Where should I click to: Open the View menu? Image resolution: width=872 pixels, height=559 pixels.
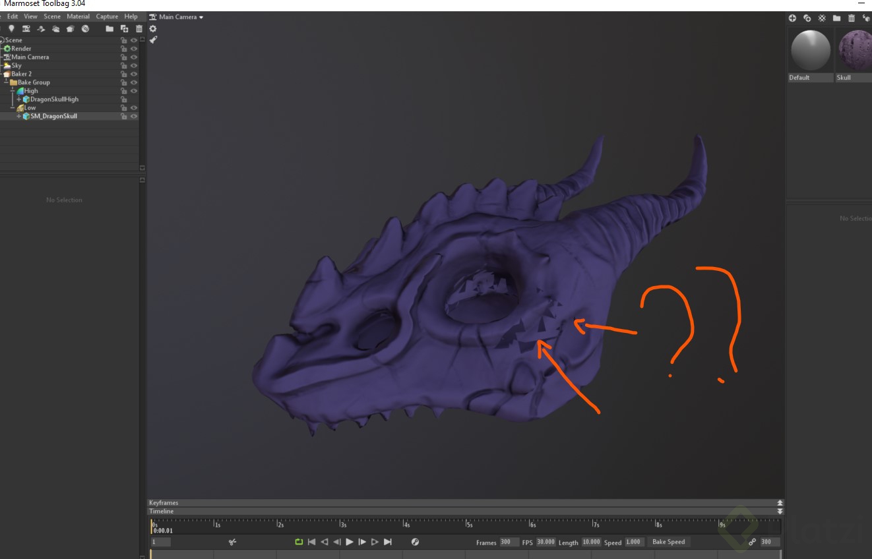[x=31, y=16]
